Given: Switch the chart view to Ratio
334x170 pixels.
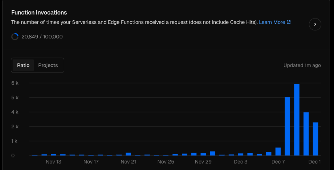Looking at the screenshot, I should (x=23, y=65).
